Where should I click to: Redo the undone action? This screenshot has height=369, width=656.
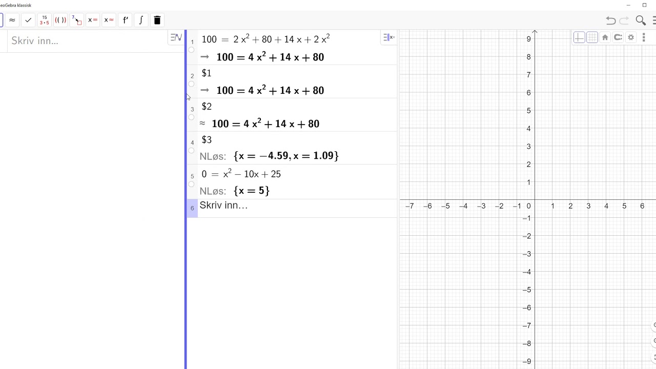click(x=624, y=20)
